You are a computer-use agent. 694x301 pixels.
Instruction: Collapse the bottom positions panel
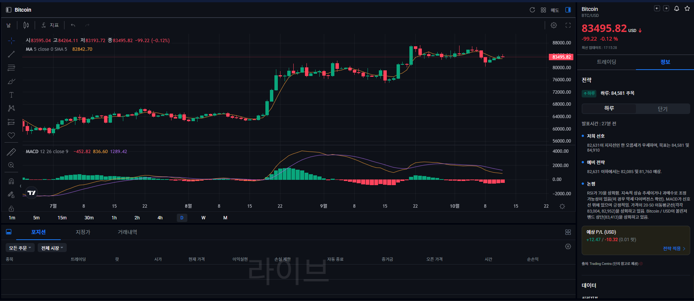tap(9, 232)
